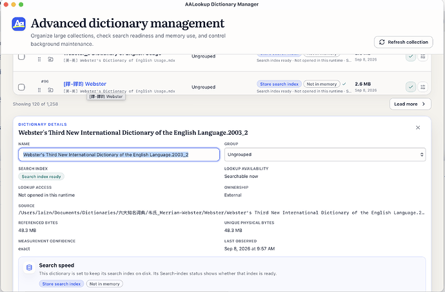Click the 'Showing 120 of 1,258' count text
The height and width of the screenshot is (292, 445).
pyautogui.click(x=35, y=104)
